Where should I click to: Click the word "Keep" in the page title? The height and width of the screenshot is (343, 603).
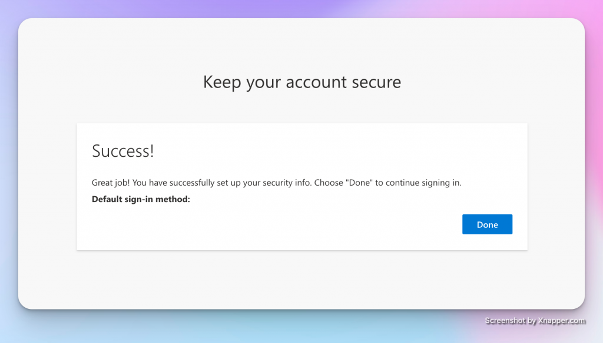point(222,82)
